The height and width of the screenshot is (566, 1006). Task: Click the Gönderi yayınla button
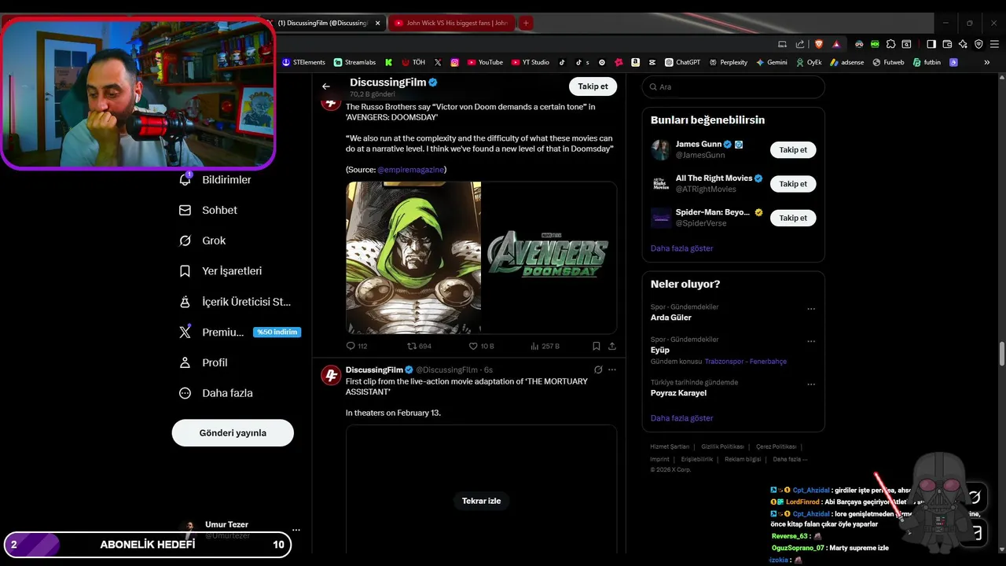[x=233, y=433]
